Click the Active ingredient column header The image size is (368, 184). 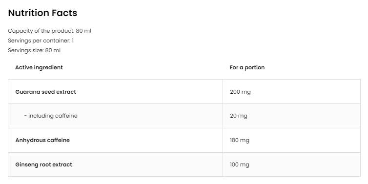pos(39,67)
